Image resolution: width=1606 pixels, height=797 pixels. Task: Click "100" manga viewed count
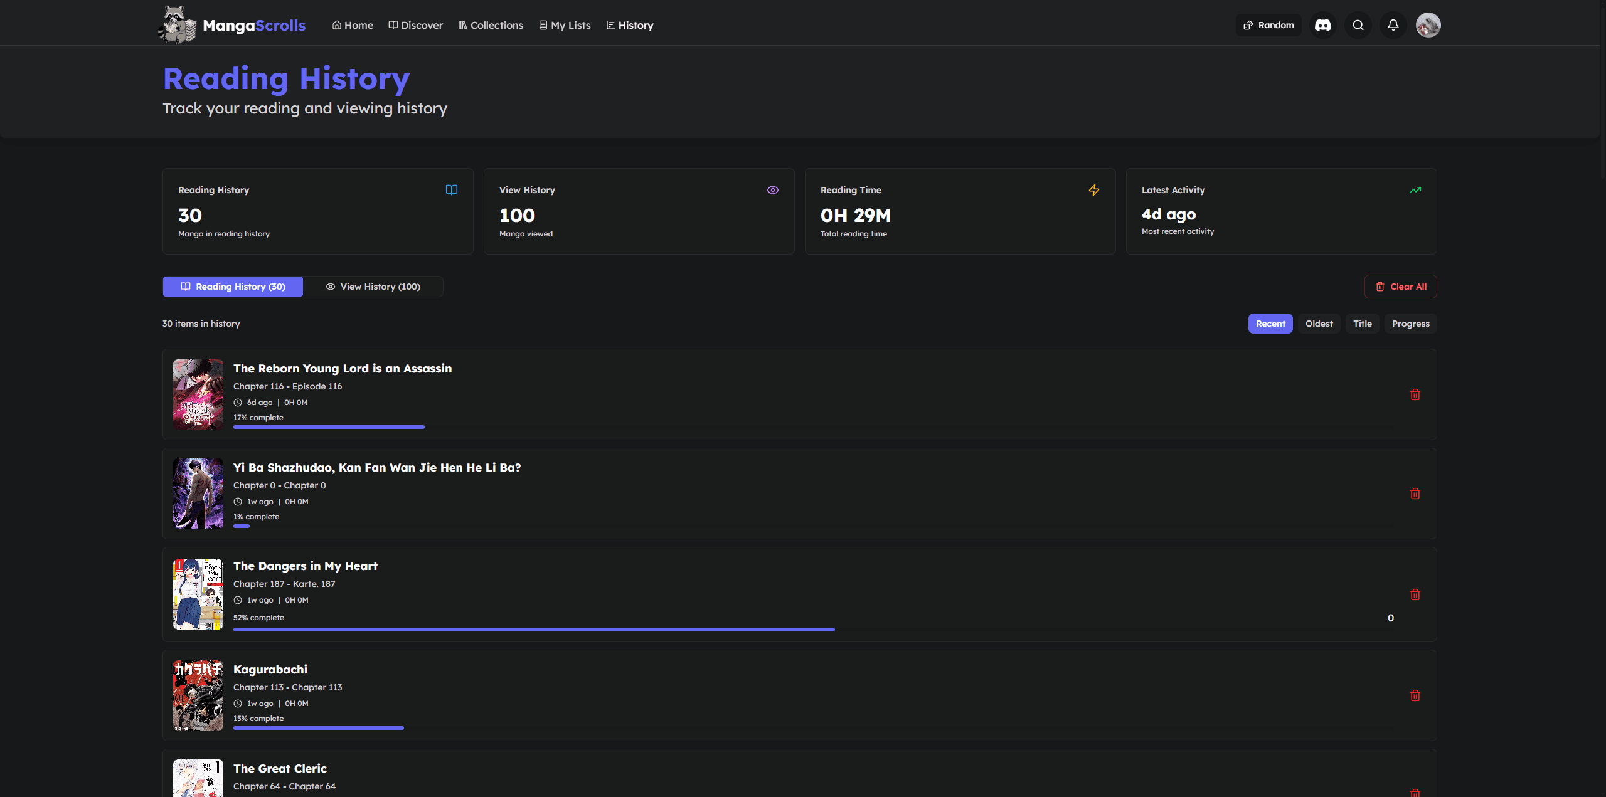(517, 216)
